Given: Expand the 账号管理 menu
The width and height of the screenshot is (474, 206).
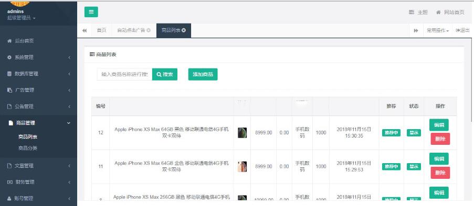Looking at the screenshot, I should point(38,199).
